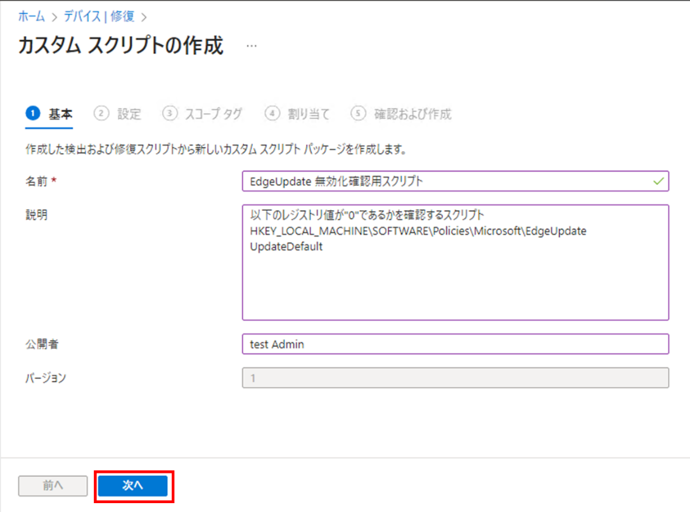Click the 公開者 field label
The width and height of the screenshot is (690, 512).
coord(42,344)
